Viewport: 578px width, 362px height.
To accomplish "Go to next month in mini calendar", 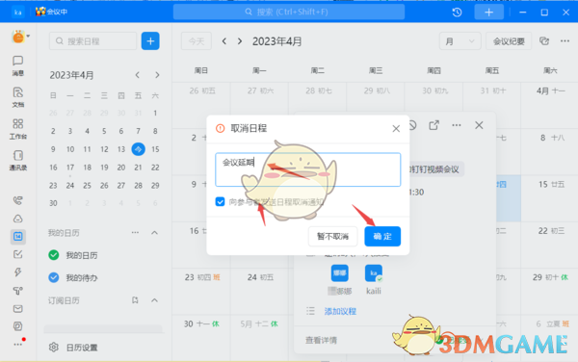I will click(x=157, y=75).
